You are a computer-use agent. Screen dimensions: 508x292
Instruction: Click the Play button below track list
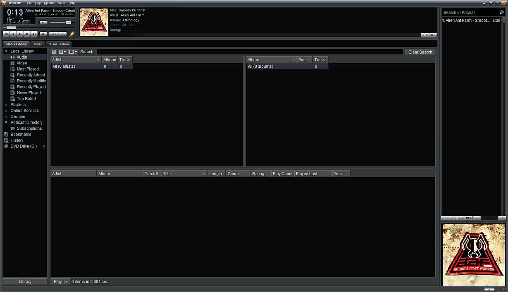click(57, 282)
